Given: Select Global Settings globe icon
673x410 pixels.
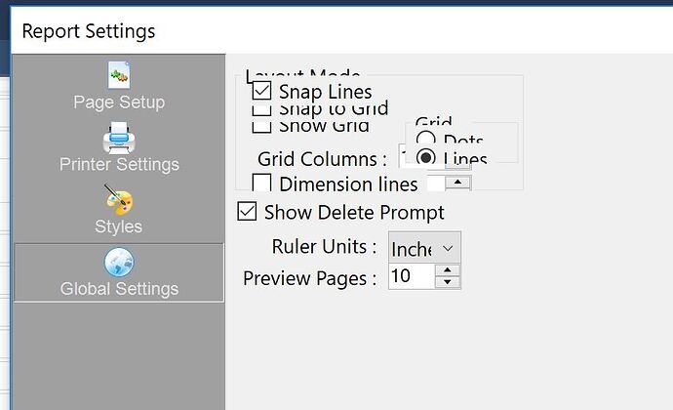Looking at the screenshot, I should 119,263.
